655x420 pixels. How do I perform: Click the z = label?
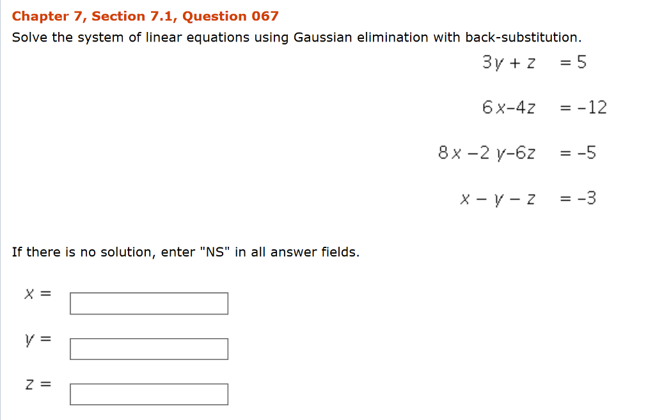(x=35, y=384)
